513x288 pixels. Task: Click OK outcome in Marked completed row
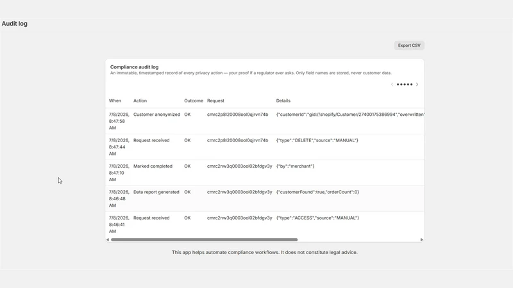coord(187,166)
